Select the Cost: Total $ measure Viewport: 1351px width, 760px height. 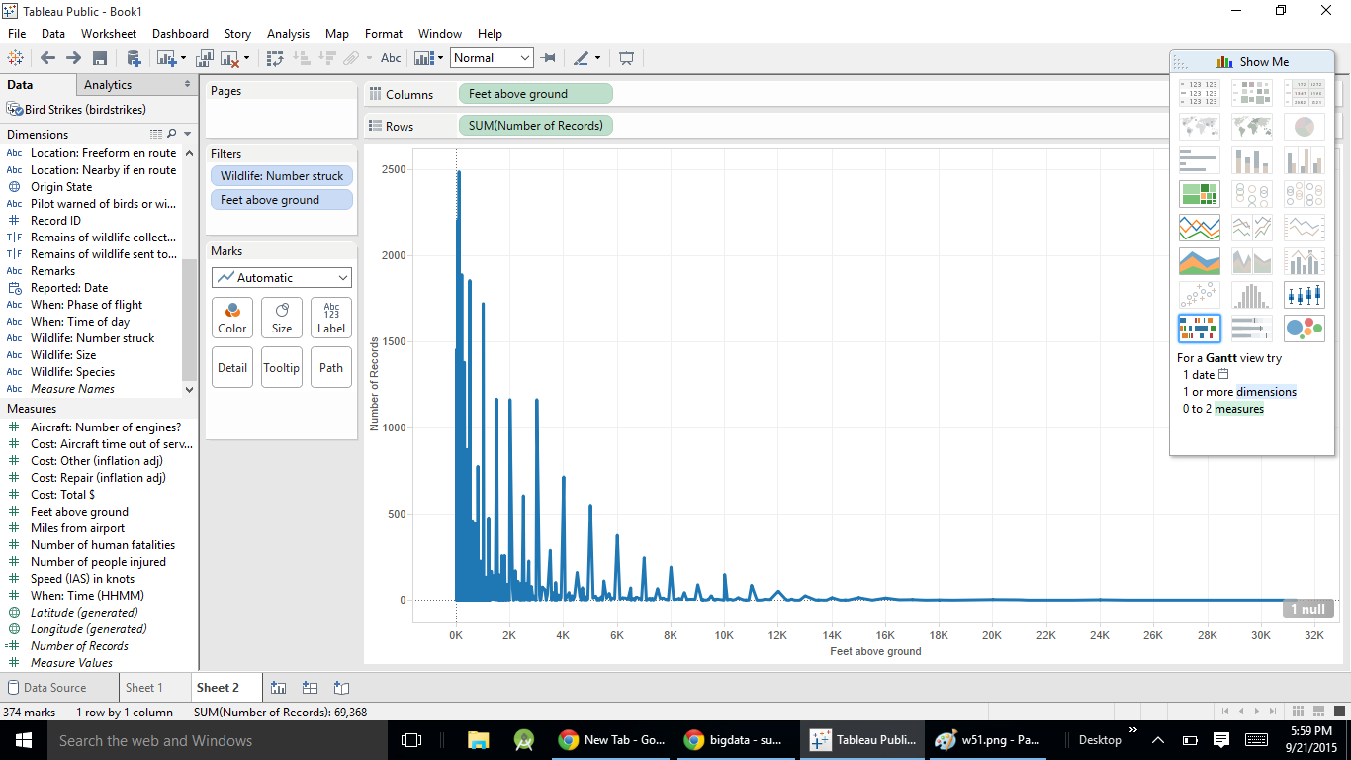click(x=62, y=494)
